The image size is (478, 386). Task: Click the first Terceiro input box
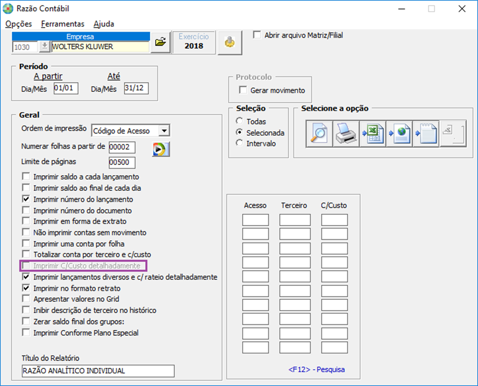(x=295, y=220)
